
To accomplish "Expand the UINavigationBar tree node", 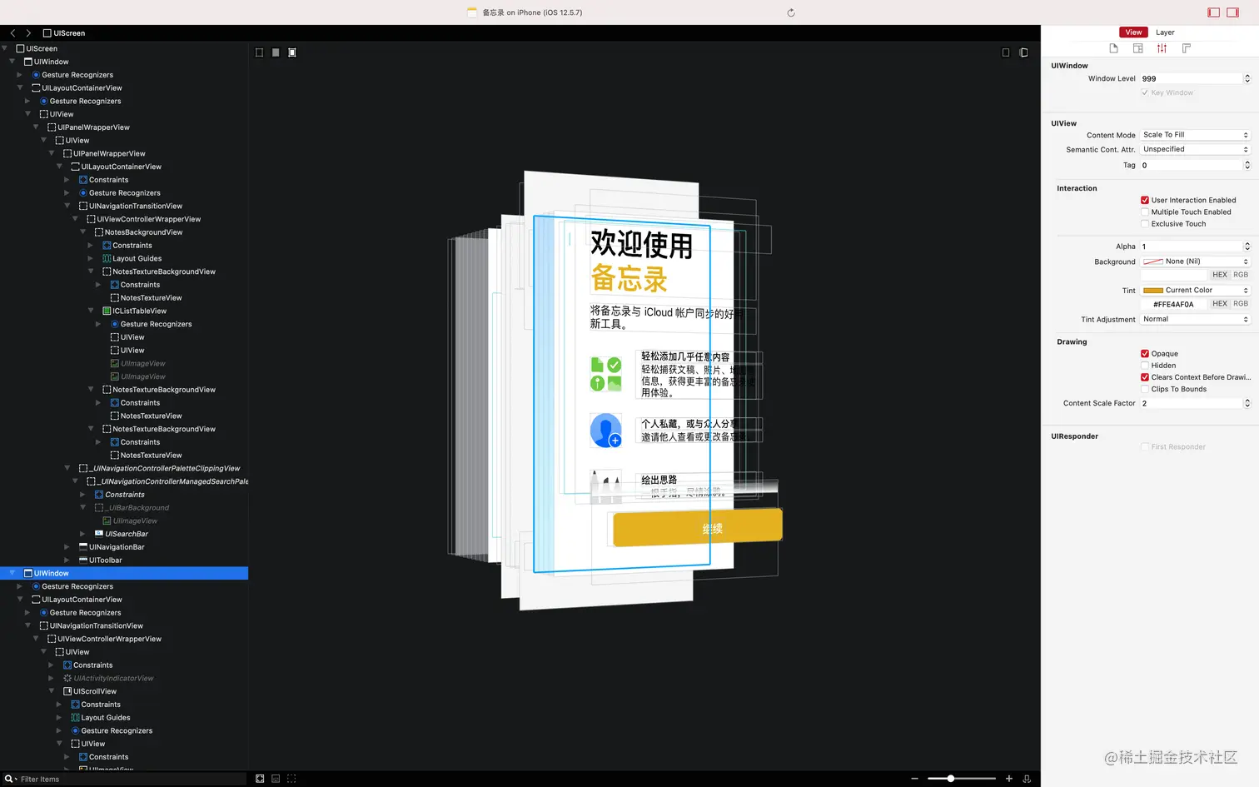I will click(67, 547).
